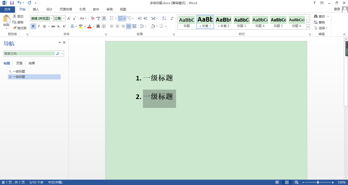Show paragraph marks icon
348x185 pixels.
tap(172, 19)
